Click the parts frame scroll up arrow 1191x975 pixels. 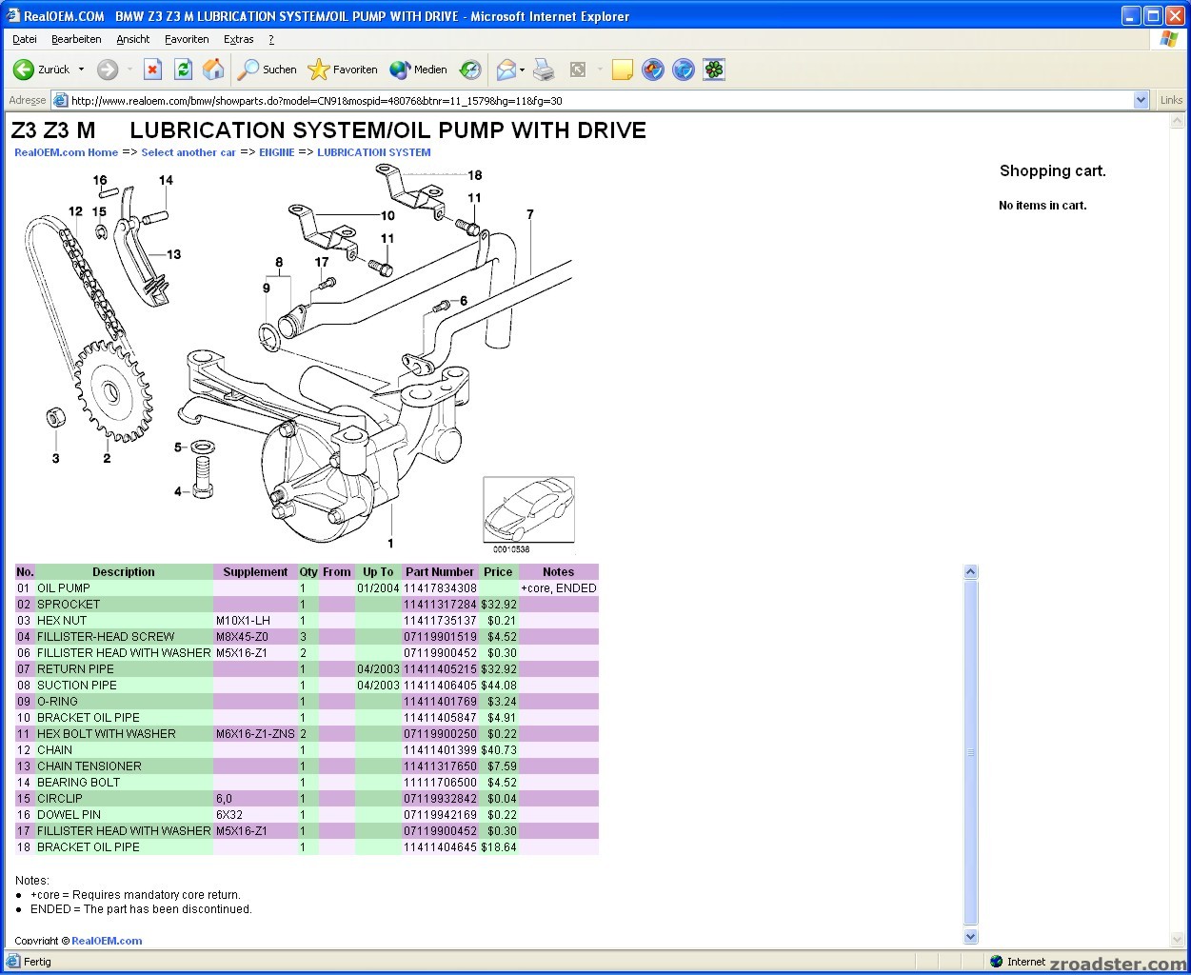(971, 572)
